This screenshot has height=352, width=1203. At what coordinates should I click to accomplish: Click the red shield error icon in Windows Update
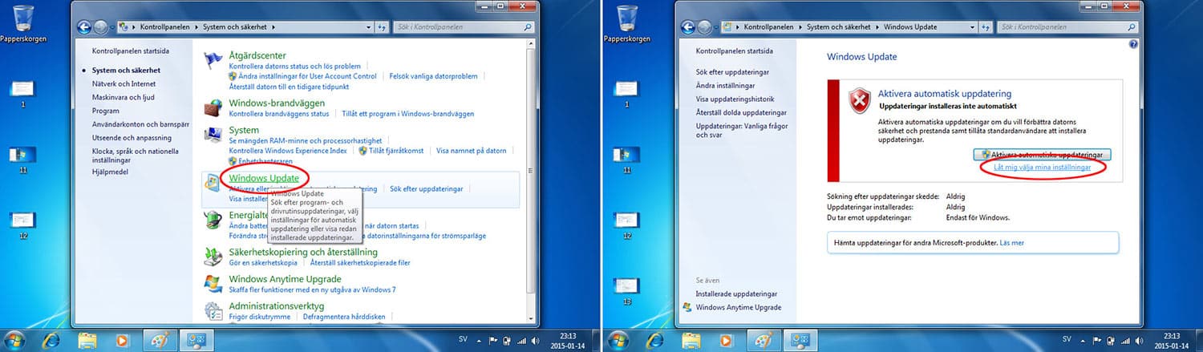point(860,101)
